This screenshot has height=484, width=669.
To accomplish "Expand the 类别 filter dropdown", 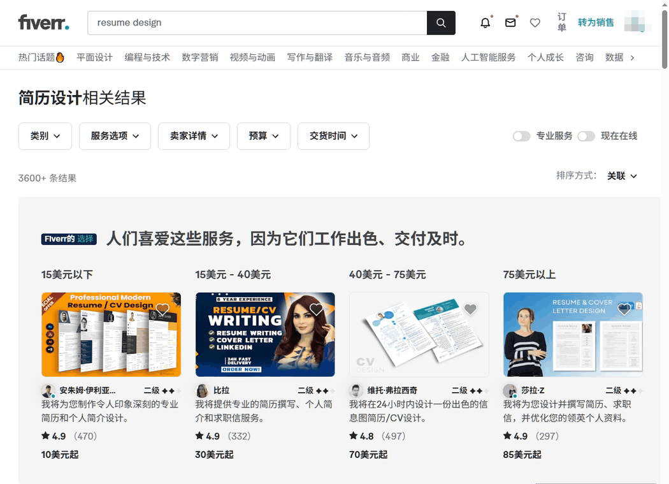I will 45,136.
